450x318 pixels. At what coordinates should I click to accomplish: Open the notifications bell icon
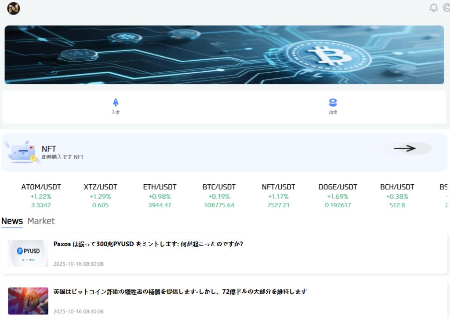pyautogui.click(x=434, y=8)
